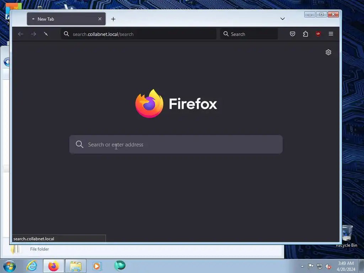Launch Windows Media Player from taskbar
Image resolution: width=364 pixels, height=273 pixels.
(x=97, y=266)
